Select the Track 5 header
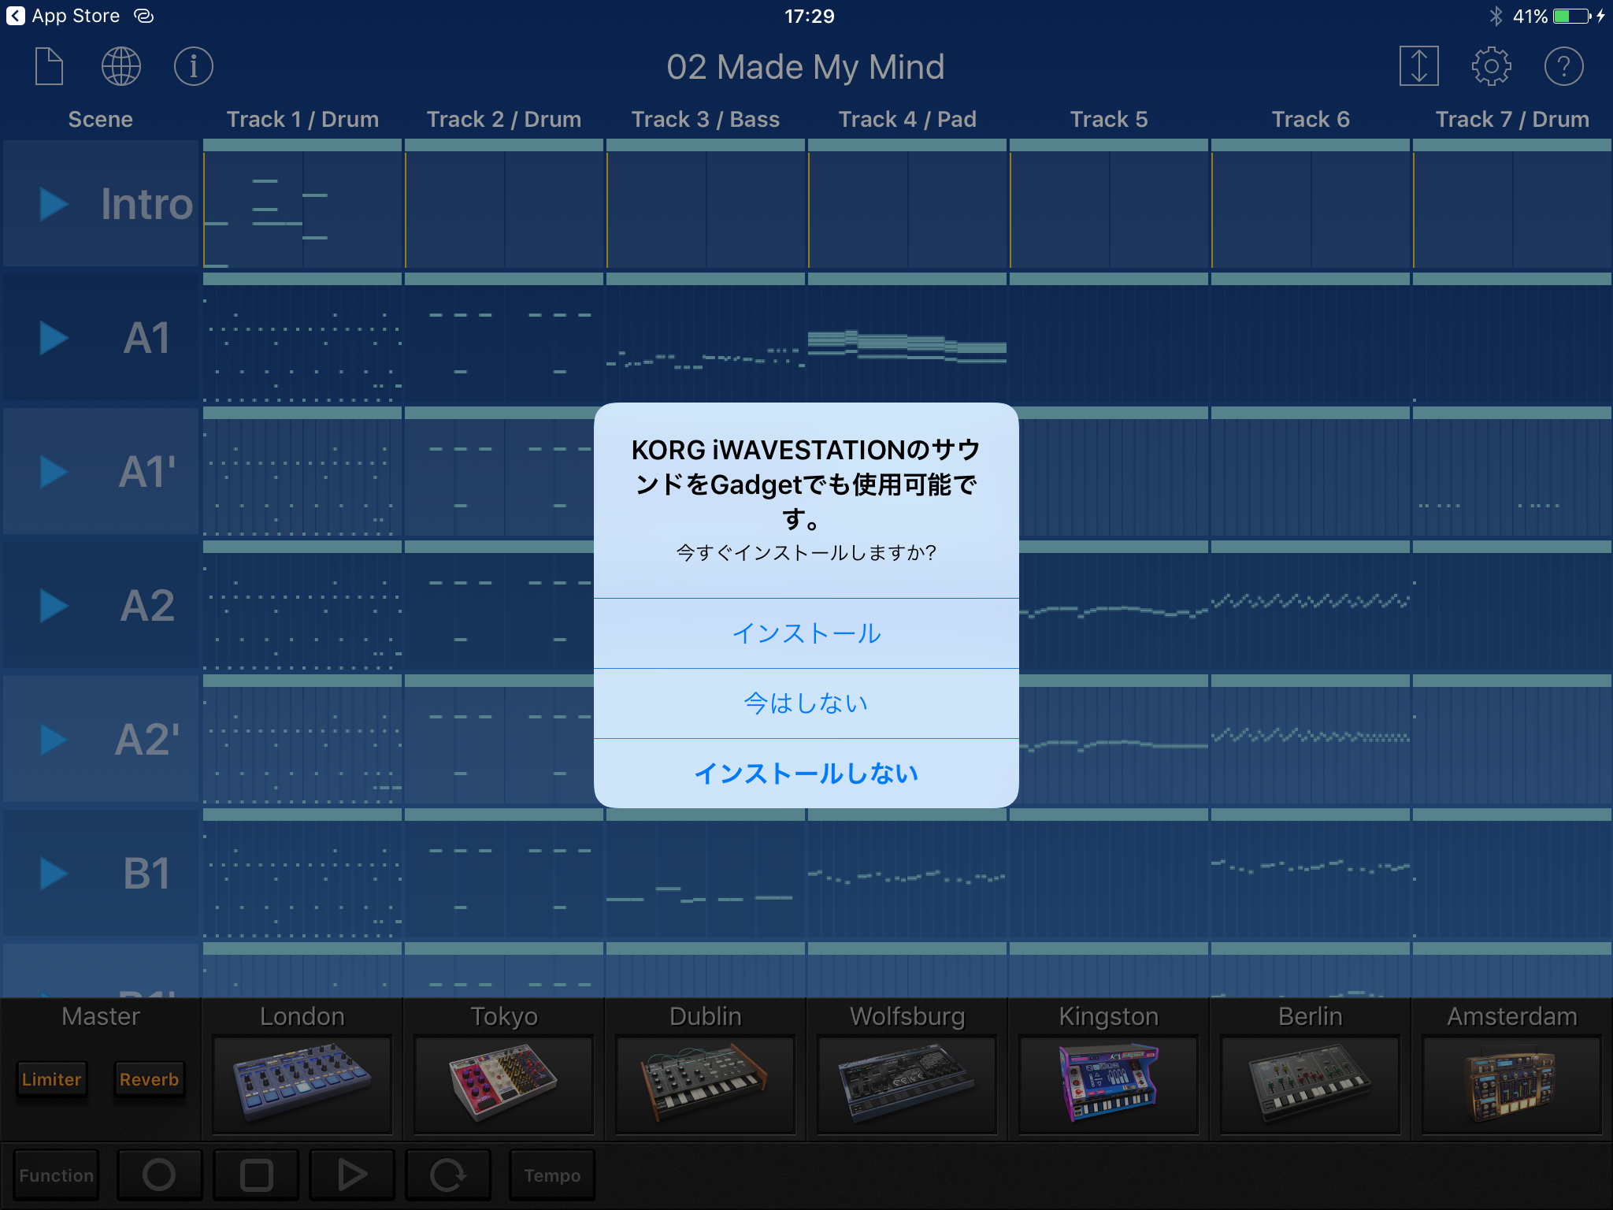 [1109, 119]
